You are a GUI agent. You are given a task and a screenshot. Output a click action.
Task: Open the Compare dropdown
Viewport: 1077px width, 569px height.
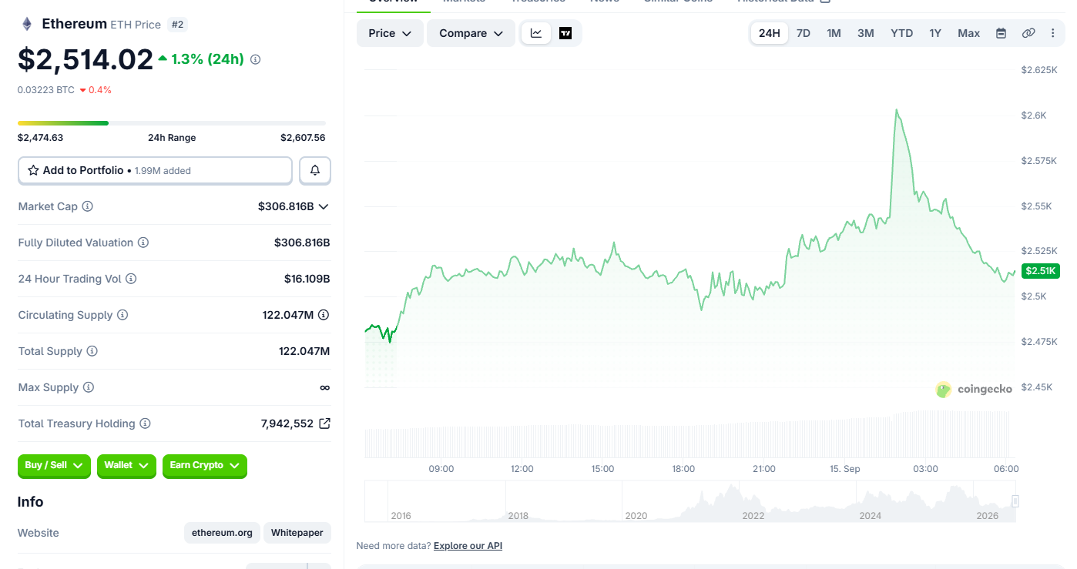point(471,33)
